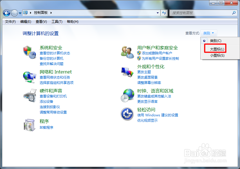Click 更改显示语言 link
The width and height of the screenshot is (240, 169).
coord(147,101)
